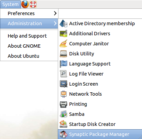
Task: Launch Log File Viewer
Action: tap(100, 74)
